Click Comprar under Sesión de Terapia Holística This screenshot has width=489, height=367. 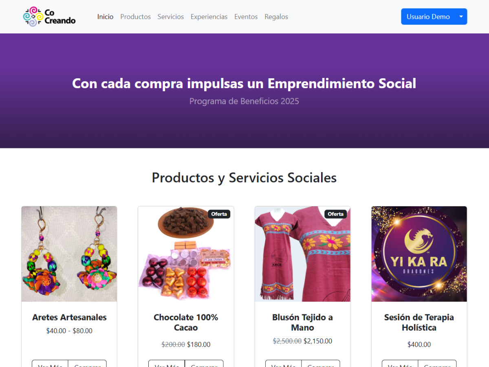[x=437, y=364]
